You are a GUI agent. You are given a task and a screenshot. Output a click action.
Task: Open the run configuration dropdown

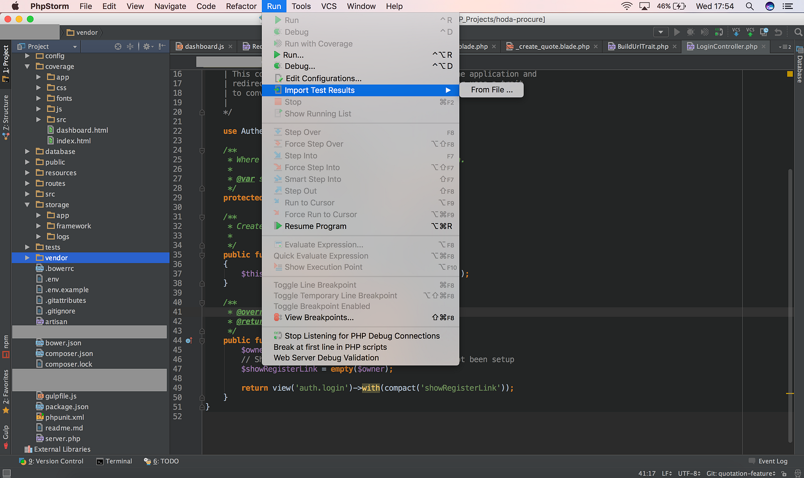click(x=661, y=32)
